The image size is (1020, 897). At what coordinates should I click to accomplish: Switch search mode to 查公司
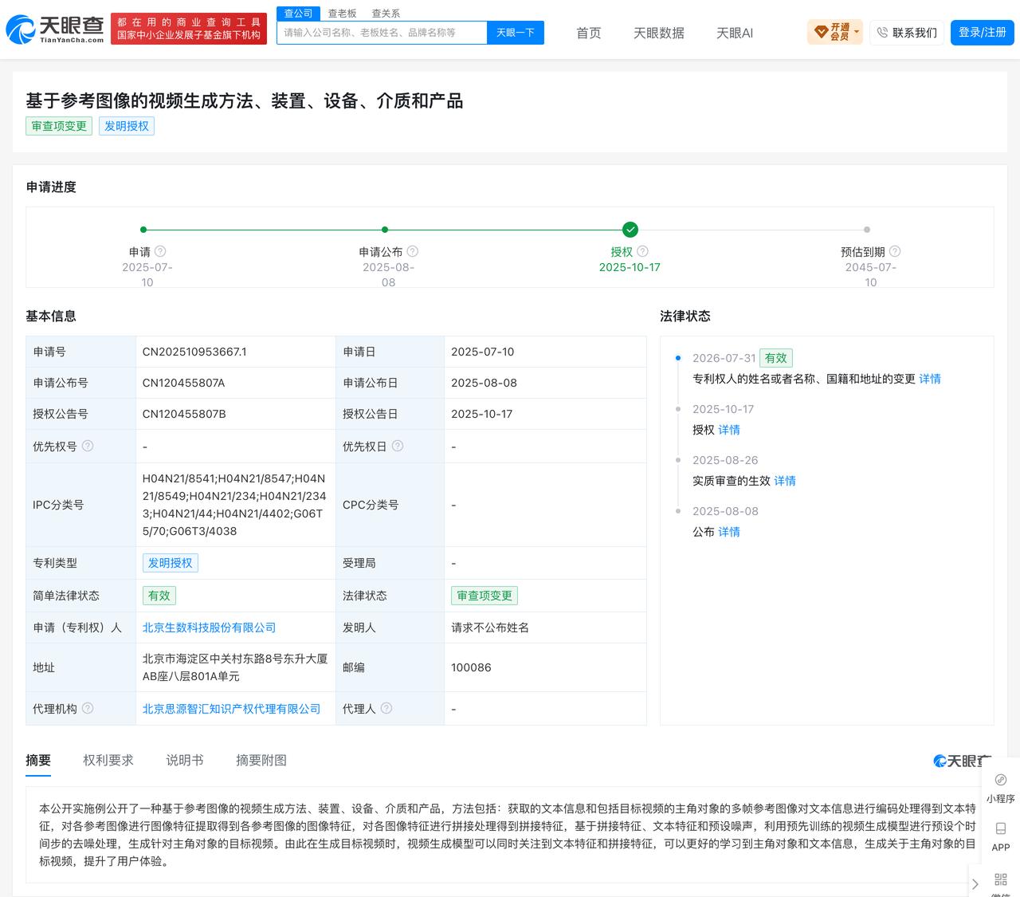click(299, 14)
